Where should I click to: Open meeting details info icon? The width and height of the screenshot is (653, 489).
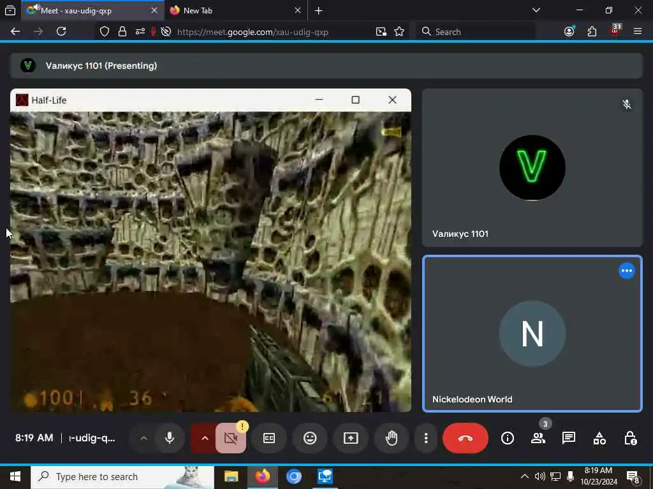(507, 438)
